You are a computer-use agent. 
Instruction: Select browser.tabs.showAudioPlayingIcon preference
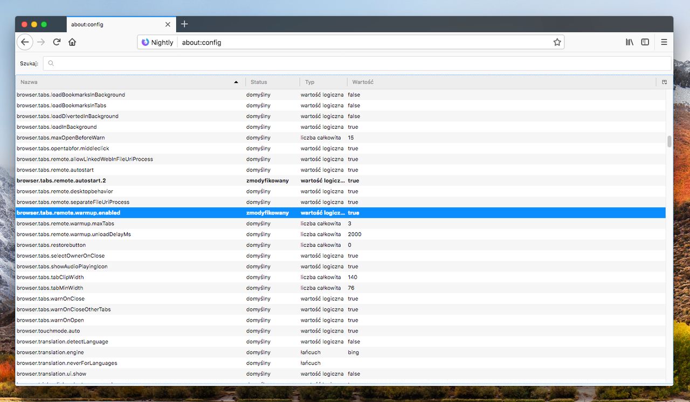pyautogui.click(x=341, y=267)
